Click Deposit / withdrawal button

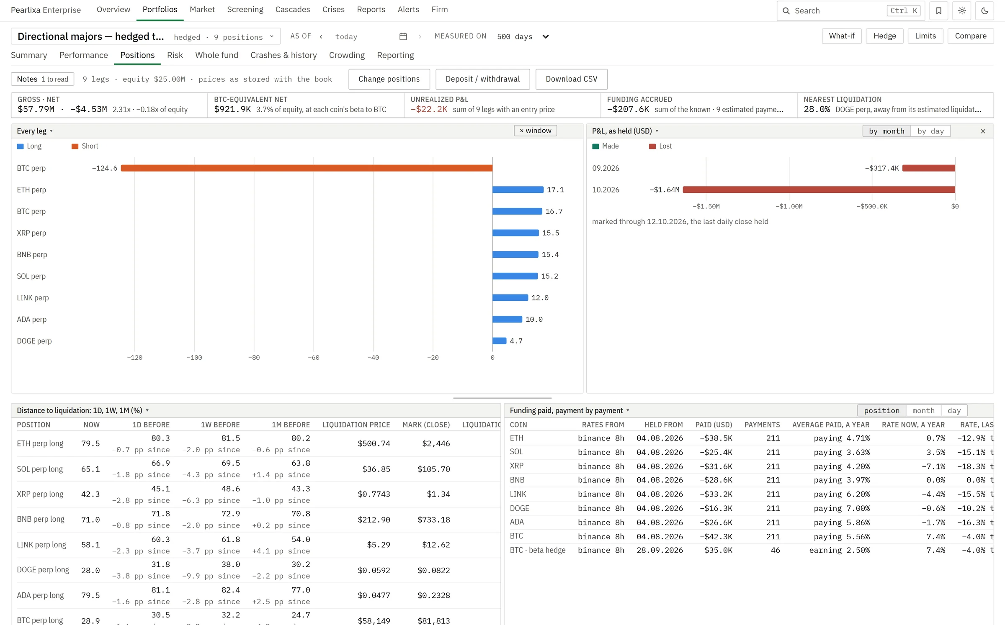tap(482, 79)
